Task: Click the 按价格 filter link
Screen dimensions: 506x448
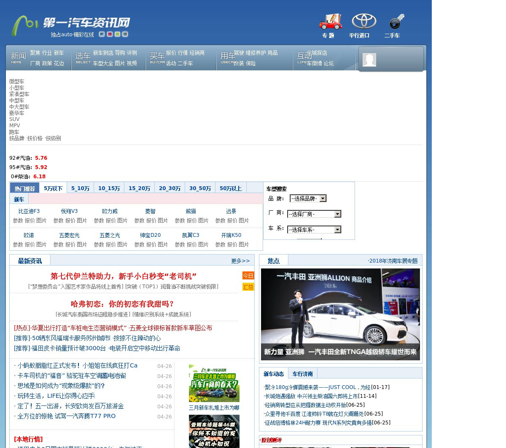Action: (35, 138)
